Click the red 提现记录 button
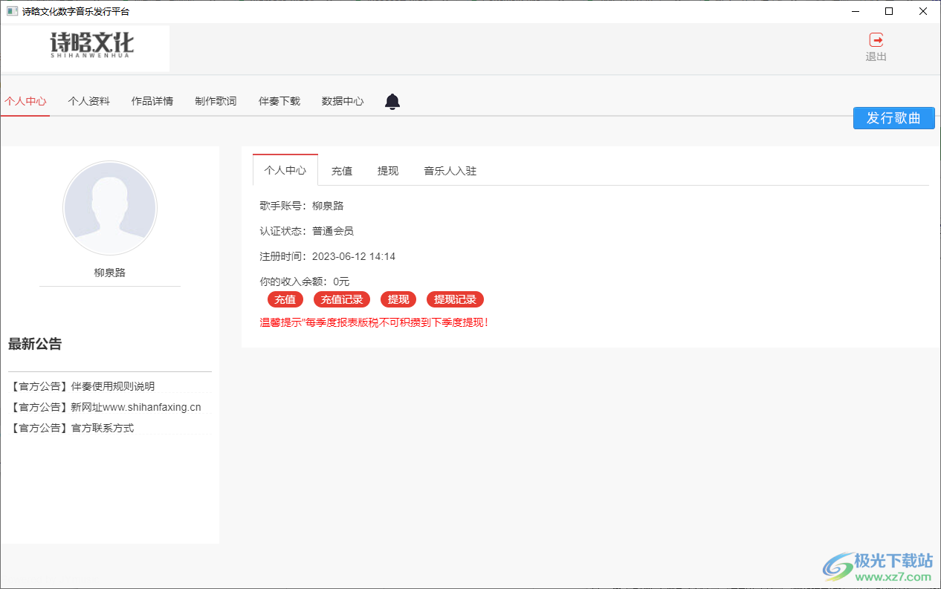The width and height of the screenshot is (941, 589). [454, 299]
